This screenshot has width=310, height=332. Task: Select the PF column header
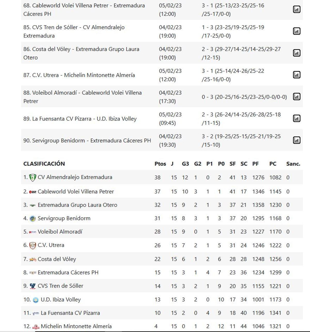[255, 164]
